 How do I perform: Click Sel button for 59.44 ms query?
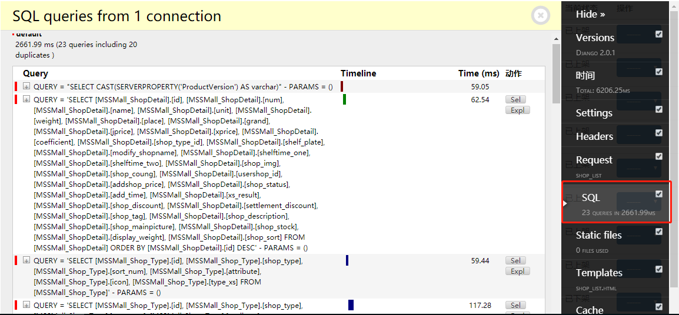[515, 261]
